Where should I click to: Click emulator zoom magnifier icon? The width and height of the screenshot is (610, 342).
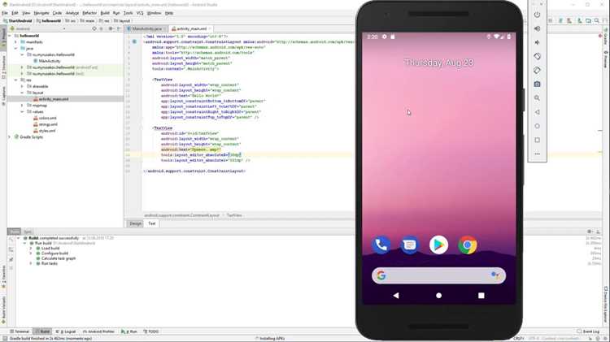pyautogui.click(x=537, y=98)
